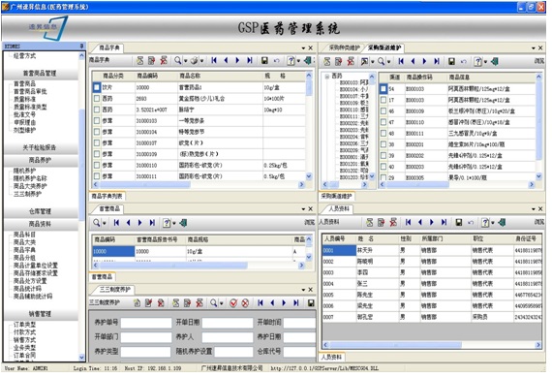The width and height of the screenshot is (552, 377).
Task: Click the red checkmark approve icon in 三三制度养护 toolbar
Action: pyautogui.click(x=233, y=303)
